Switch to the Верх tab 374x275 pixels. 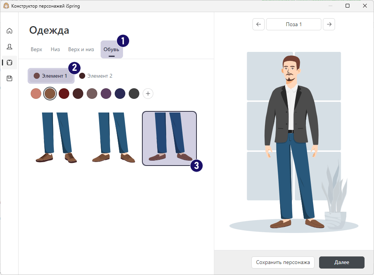click(36, 49)
